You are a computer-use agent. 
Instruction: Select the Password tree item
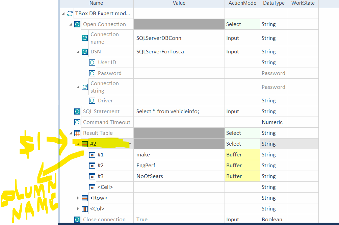coord(109,73)
